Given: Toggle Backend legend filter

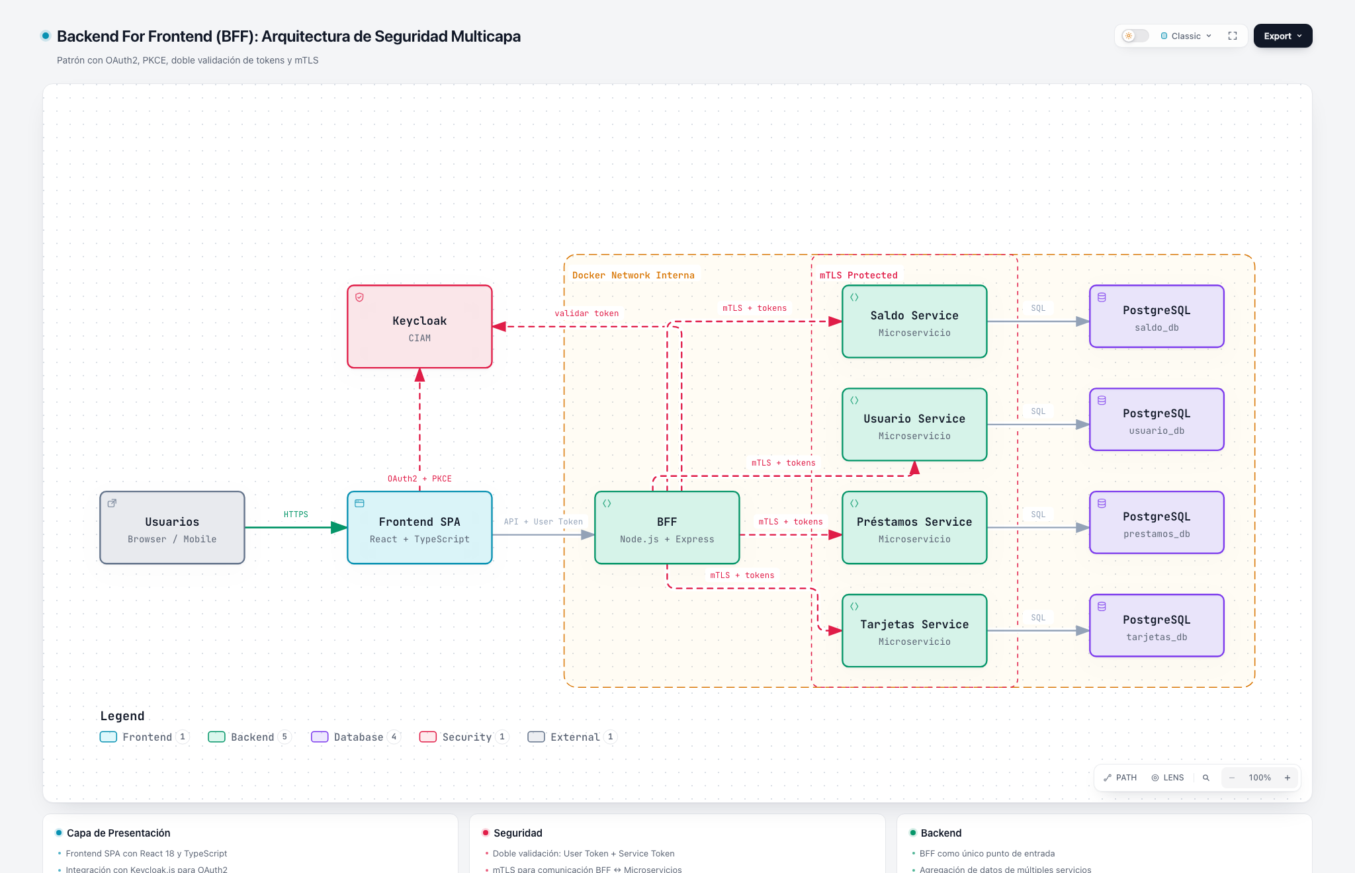Looking at the screenshot, I should click(x=249, y=737).
